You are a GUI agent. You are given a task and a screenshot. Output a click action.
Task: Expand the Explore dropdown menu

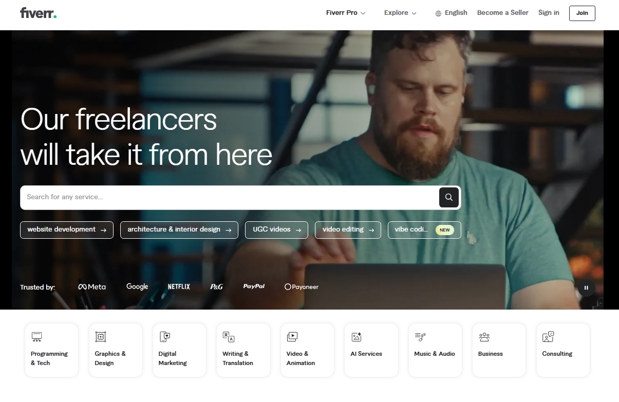400,13
